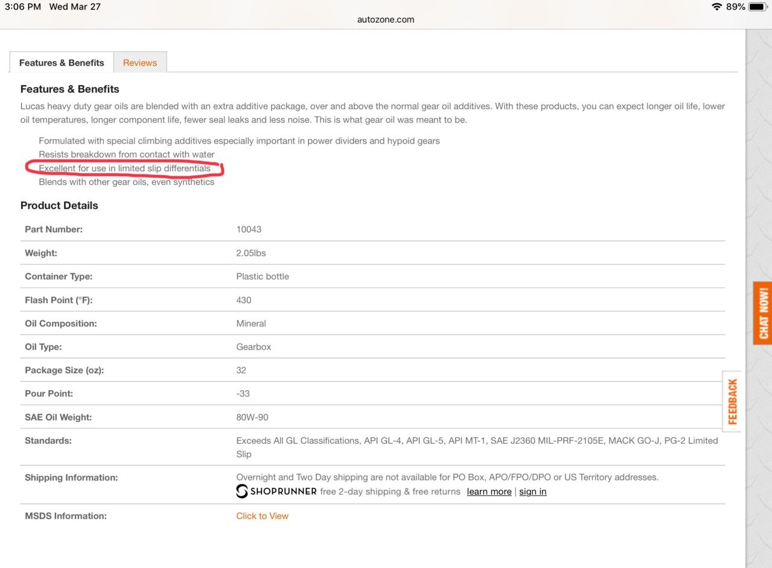Open the orange Chat Now side button
Screen dimensions: 772x568
click(x=763, y=313)
